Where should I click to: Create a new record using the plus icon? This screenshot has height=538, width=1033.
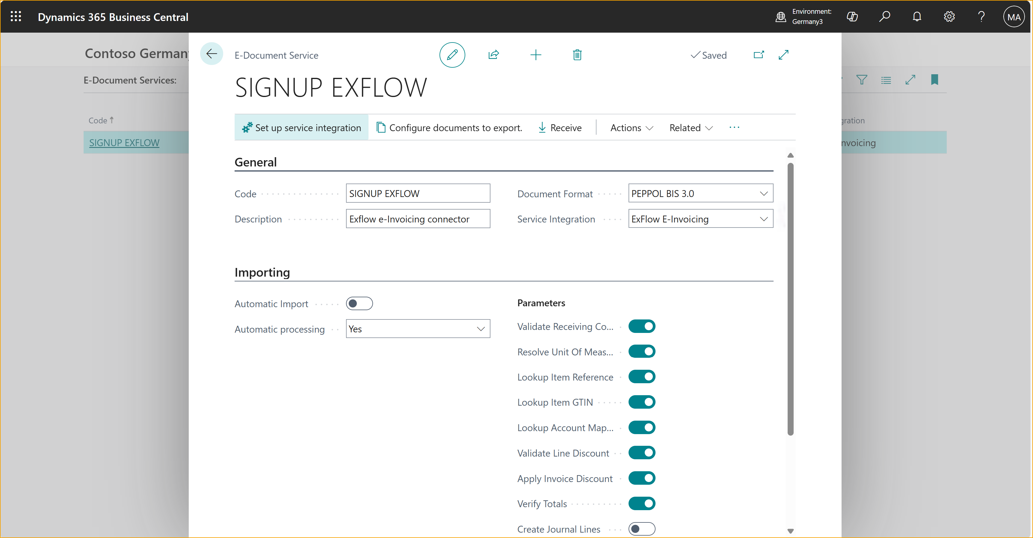[x=536, y=55]
